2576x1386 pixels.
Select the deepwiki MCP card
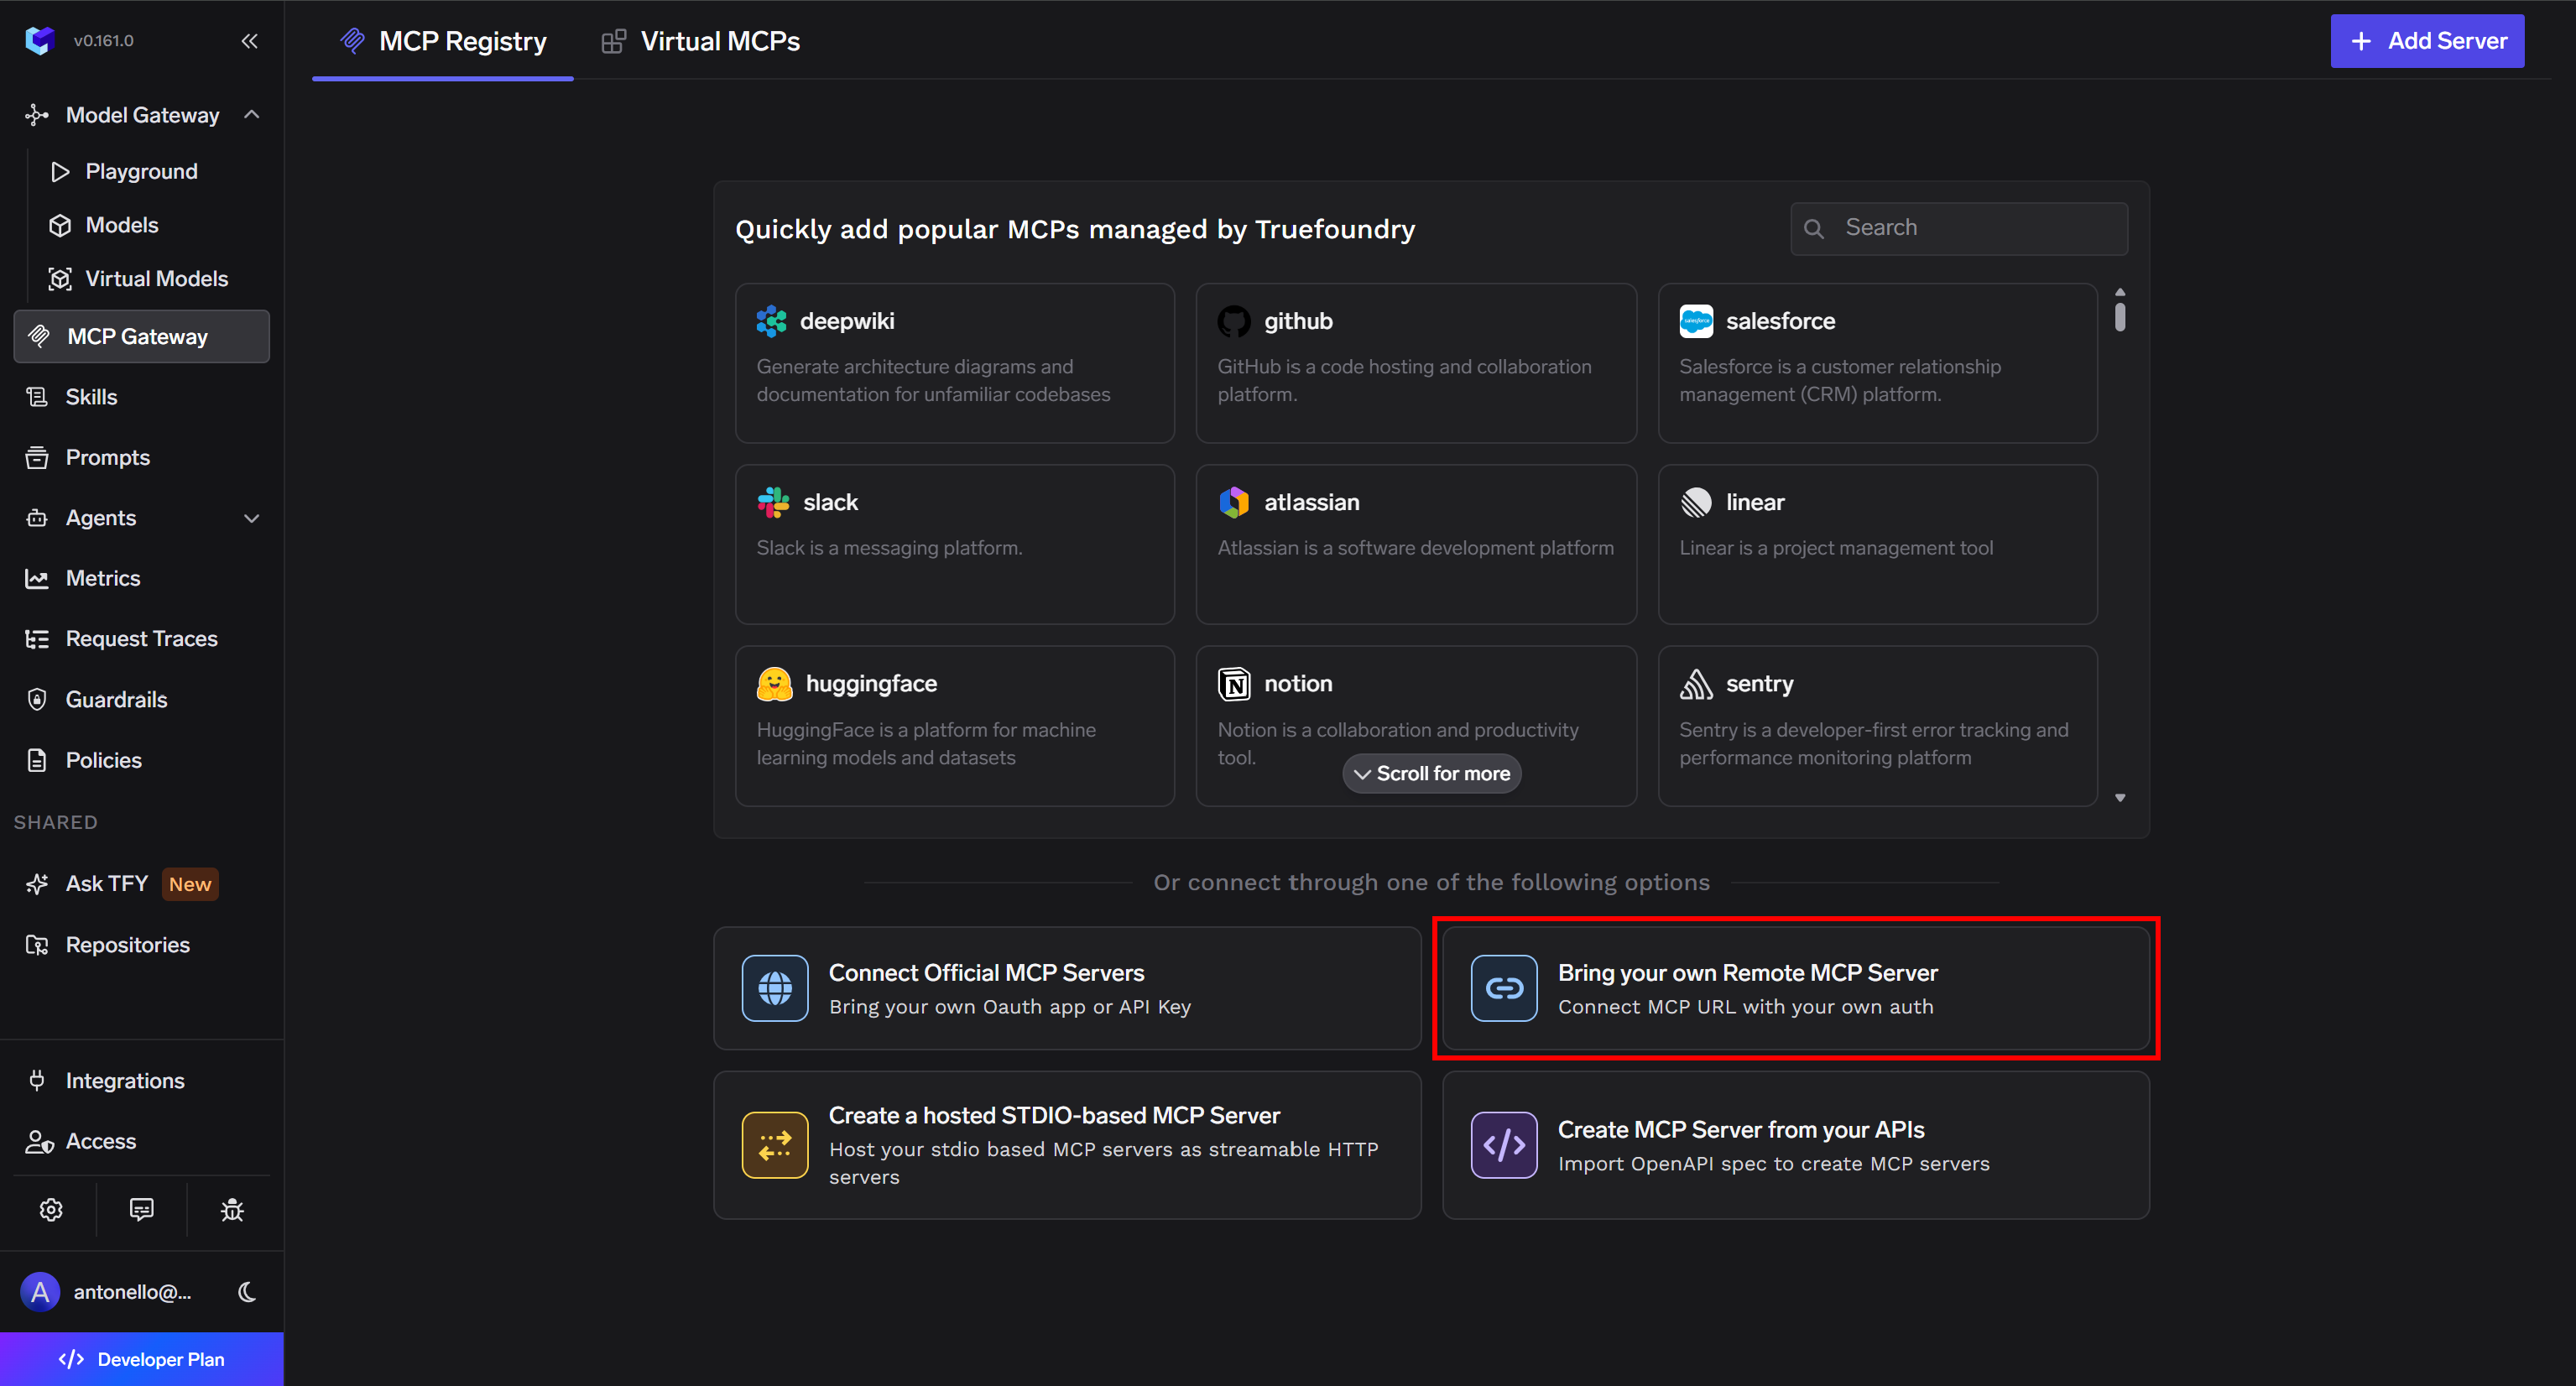[954, 363]
